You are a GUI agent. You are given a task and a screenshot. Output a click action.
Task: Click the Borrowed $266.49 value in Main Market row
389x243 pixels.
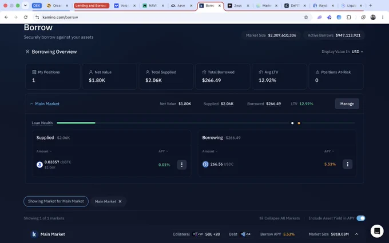pyautogui.click(x=273, y=103)
